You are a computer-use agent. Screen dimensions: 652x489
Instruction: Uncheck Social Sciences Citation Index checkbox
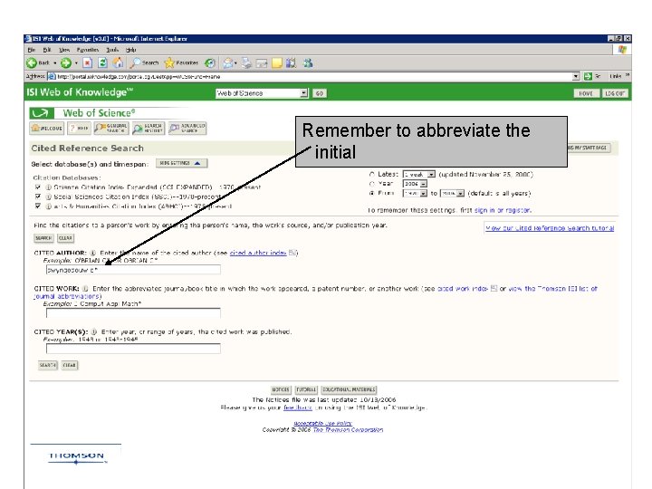[38, 197]
